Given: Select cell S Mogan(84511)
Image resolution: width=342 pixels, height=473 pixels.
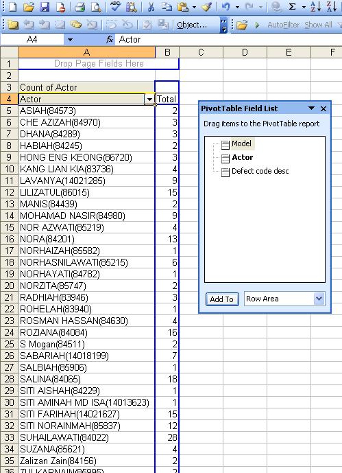Looking at the screenshot, I should (x=87, y=344).
